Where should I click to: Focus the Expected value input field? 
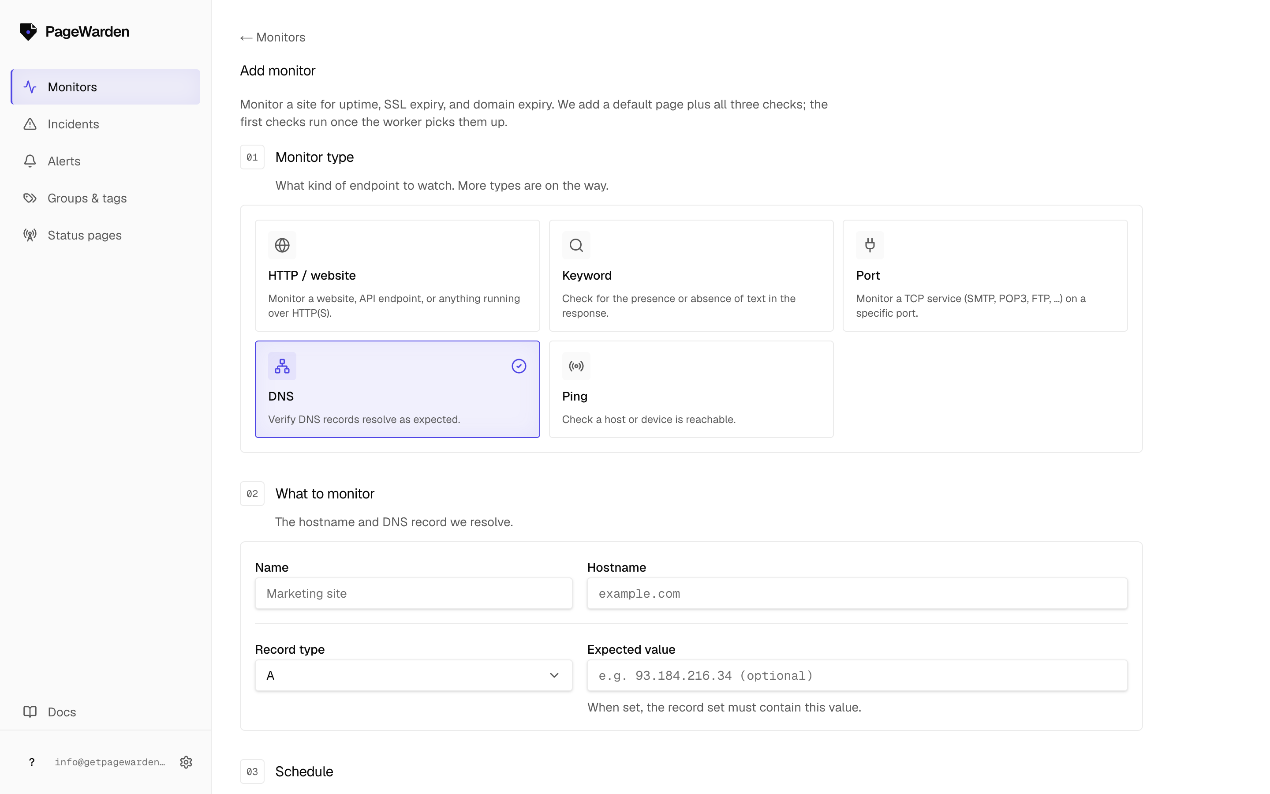coord(858,675)
